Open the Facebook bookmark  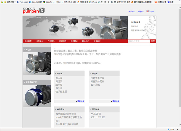tap(22, 2)
